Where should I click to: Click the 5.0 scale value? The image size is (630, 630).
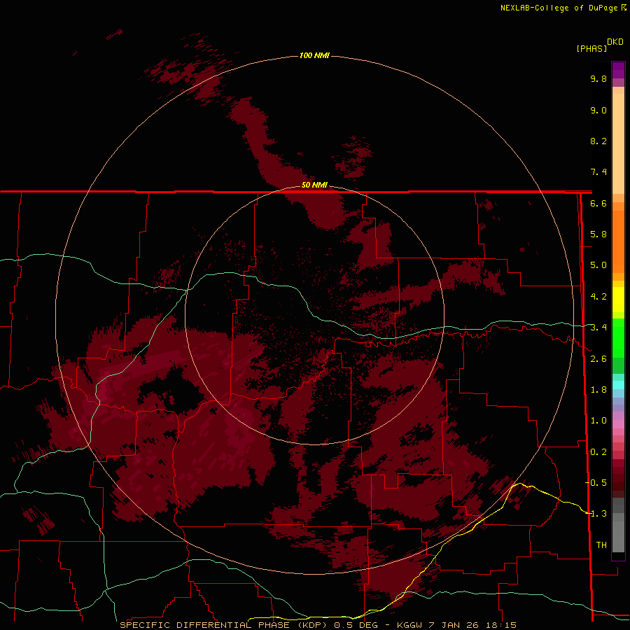pos(598,265)
